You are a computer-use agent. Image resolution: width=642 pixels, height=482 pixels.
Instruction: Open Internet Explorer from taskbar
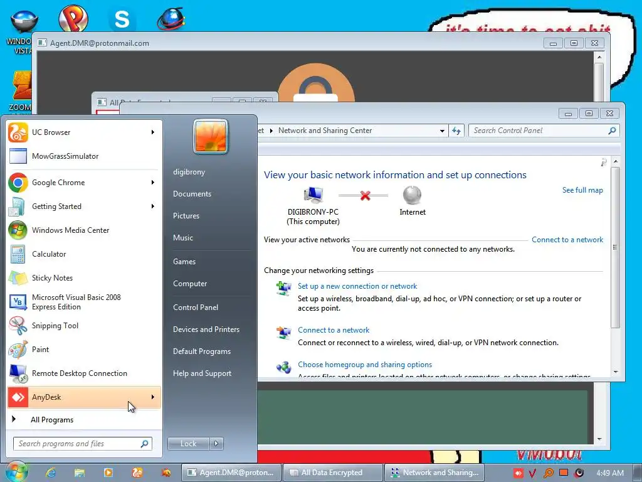[x=51, y=473]
